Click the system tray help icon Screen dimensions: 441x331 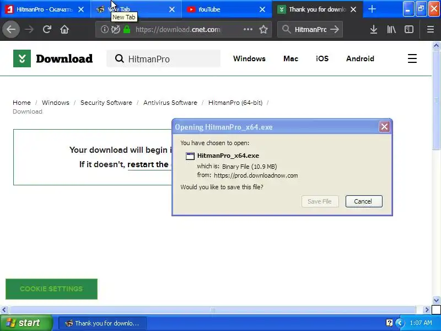click(389, 323)
